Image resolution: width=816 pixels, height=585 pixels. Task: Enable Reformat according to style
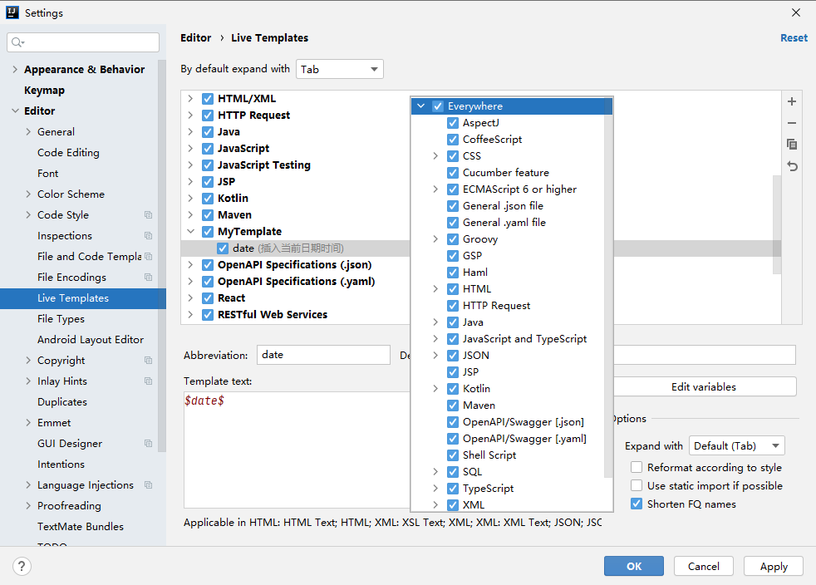tap(637, 468)
